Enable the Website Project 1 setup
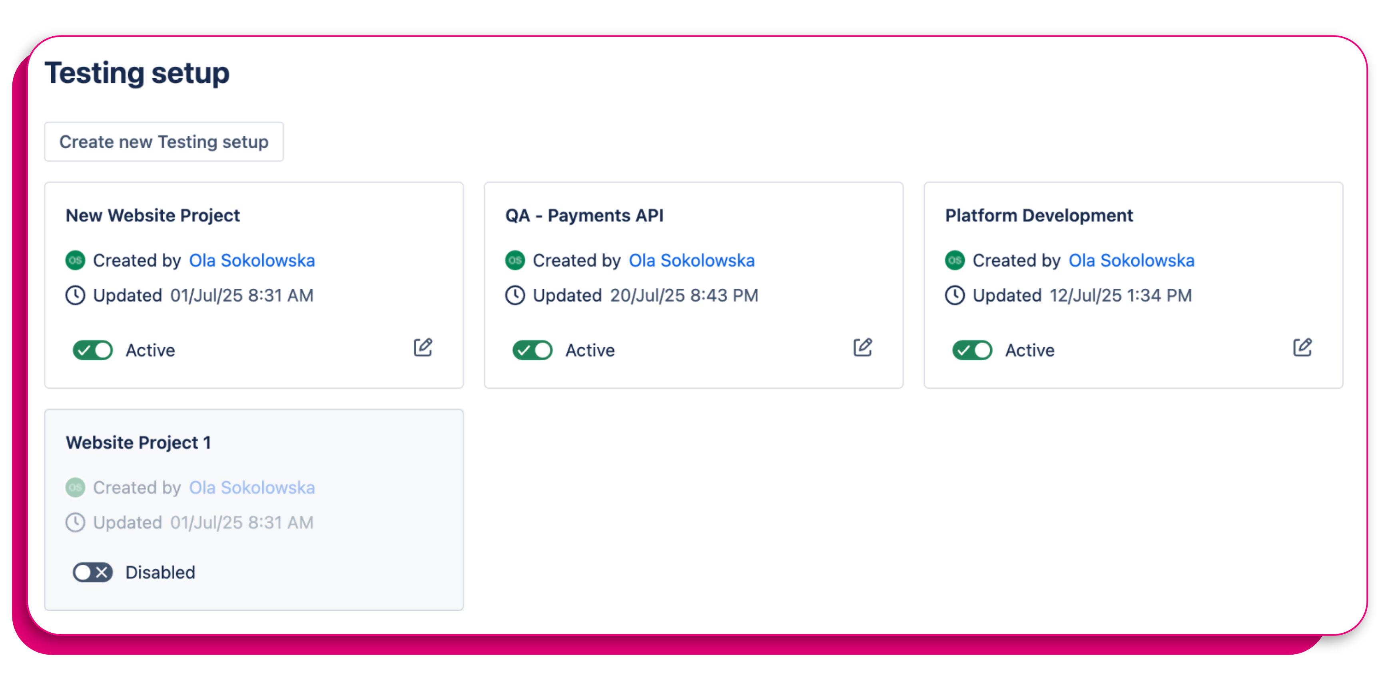Image resolution: width=1396 pixels, height=679 pixels. (x=92, y=572)
